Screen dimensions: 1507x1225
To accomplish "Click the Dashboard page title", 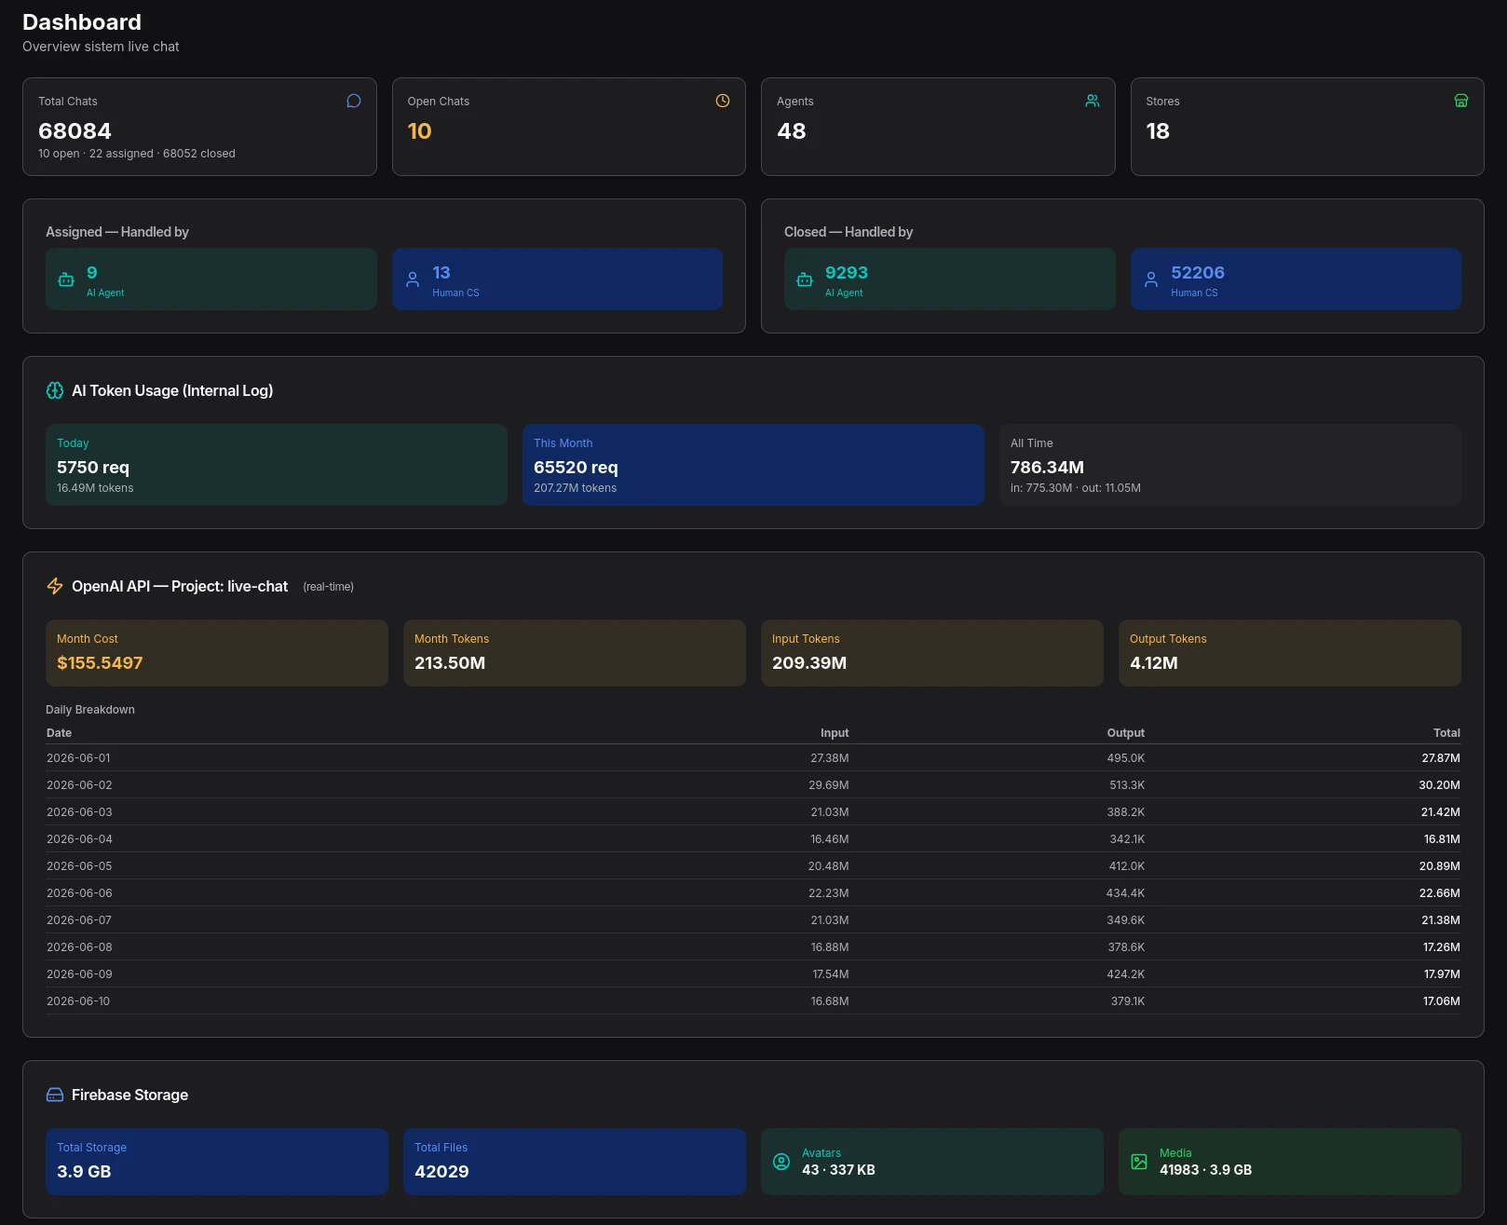I will coord(82,22).
